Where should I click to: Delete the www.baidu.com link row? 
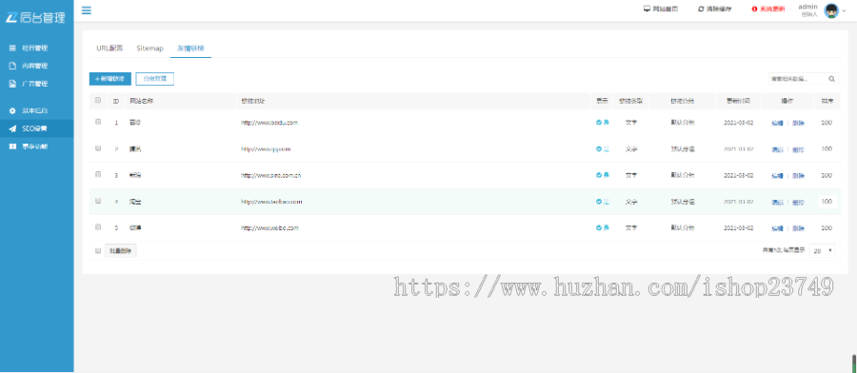[x=799, y=123]
